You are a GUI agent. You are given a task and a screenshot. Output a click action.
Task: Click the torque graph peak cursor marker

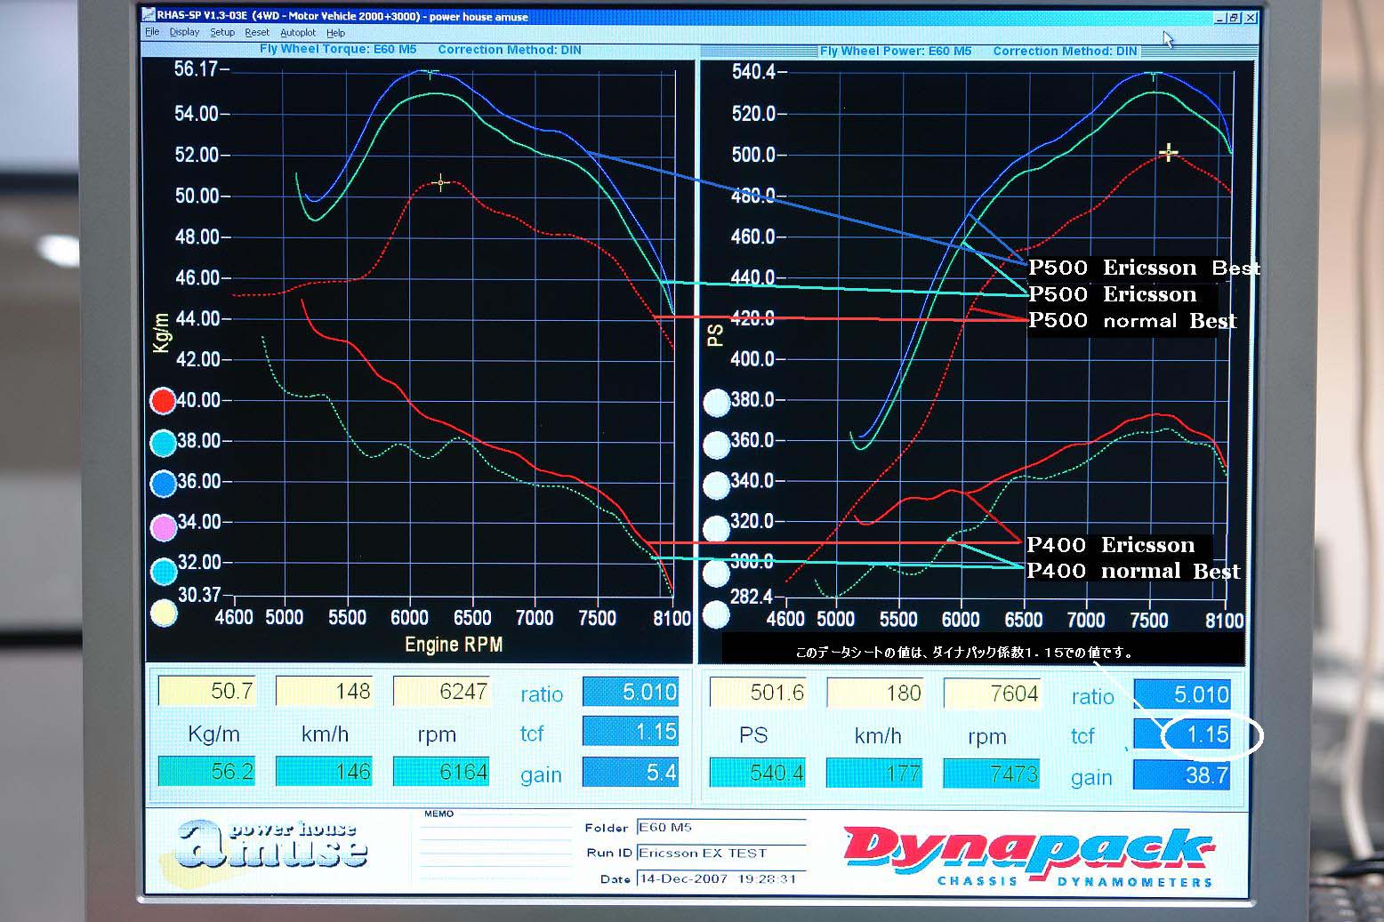441,183
